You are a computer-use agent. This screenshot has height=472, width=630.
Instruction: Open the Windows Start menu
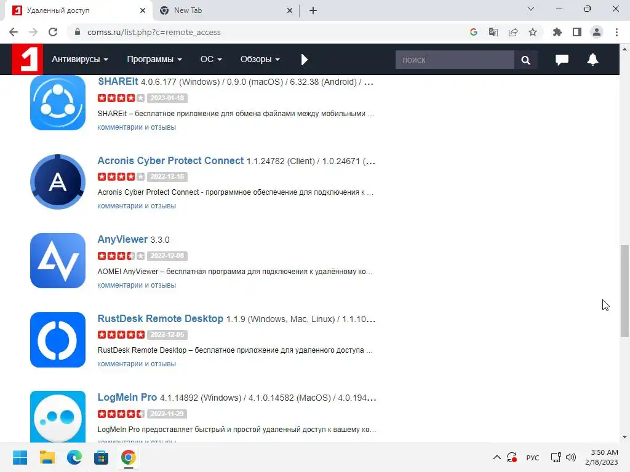pos(20,457)
